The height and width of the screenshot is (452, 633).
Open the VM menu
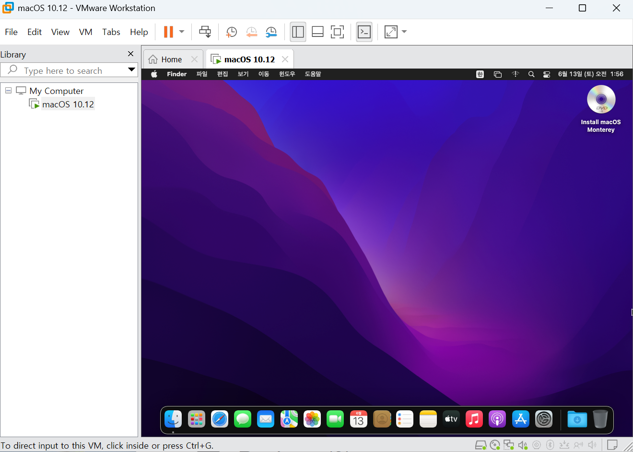tap(86, 32)
